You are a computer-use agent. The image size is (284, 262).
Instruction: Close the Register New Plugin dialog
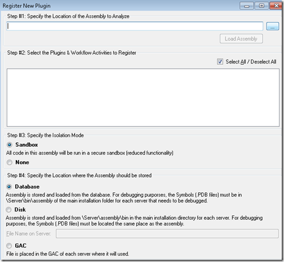coord(276,6)
